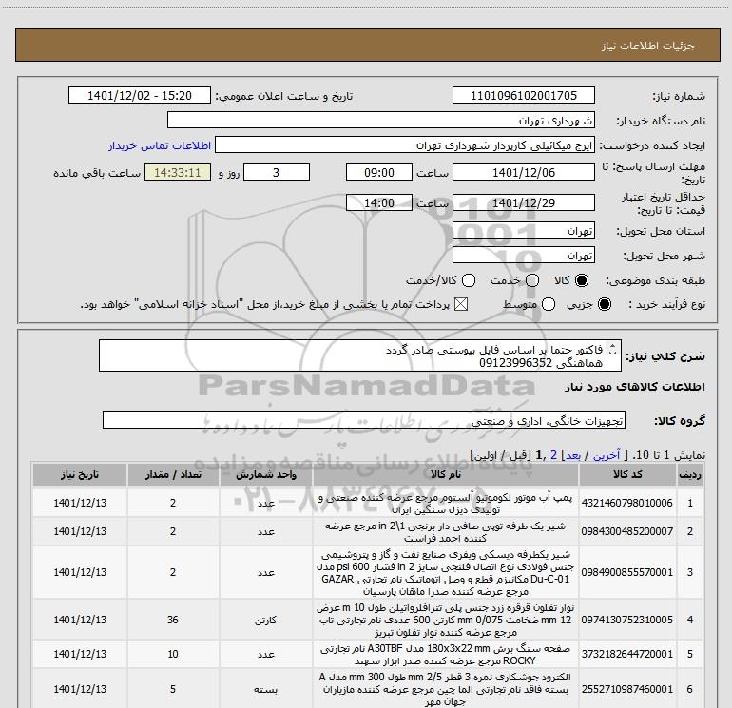Screen dimensions: 732x708
Task: Click the remaining days field showing 3
Action: tap(277, 172)
